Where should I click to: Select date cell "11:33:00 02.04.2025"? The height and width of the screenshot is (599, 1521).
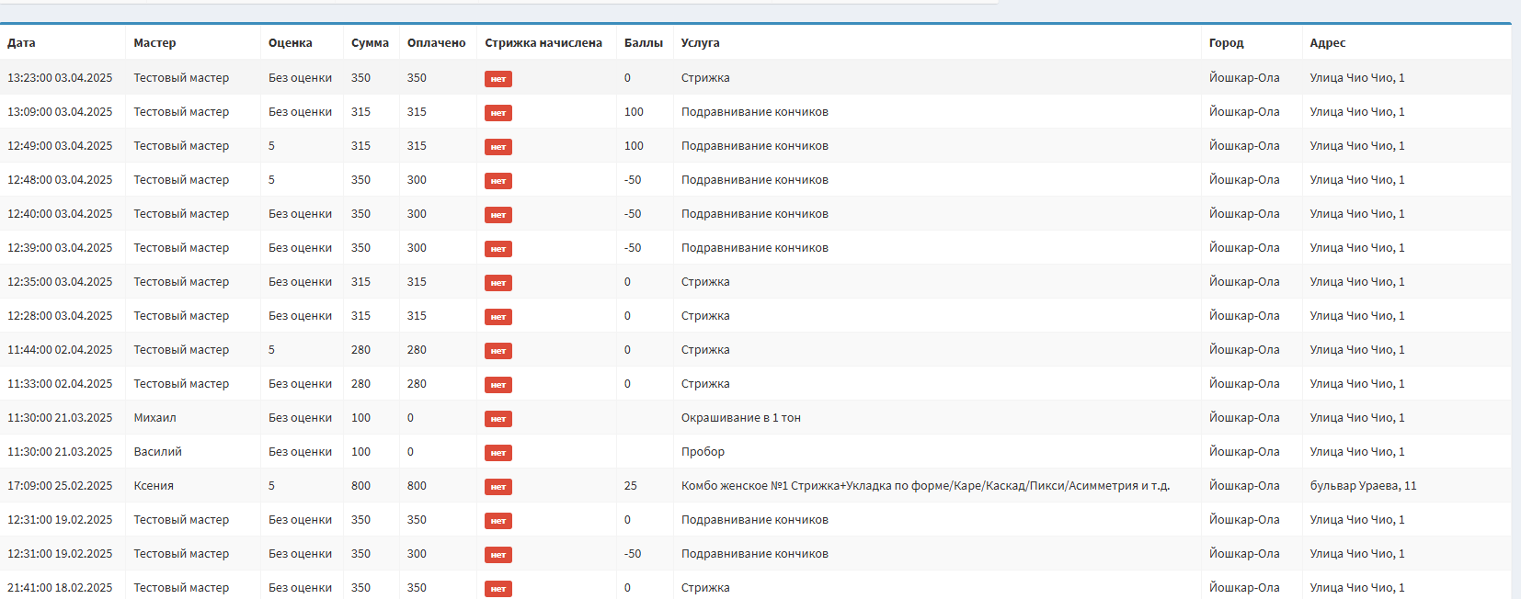pos(60,384)
